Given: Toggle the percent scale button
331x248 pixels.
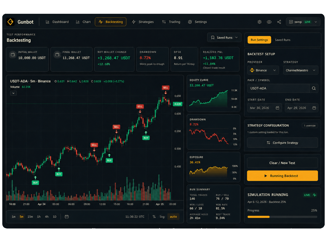Looking at the screenshot, I should (x=154, y=217).
